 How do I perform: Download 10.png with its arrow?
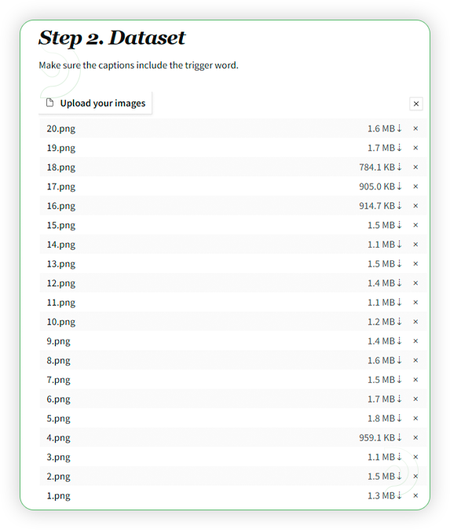400,322
